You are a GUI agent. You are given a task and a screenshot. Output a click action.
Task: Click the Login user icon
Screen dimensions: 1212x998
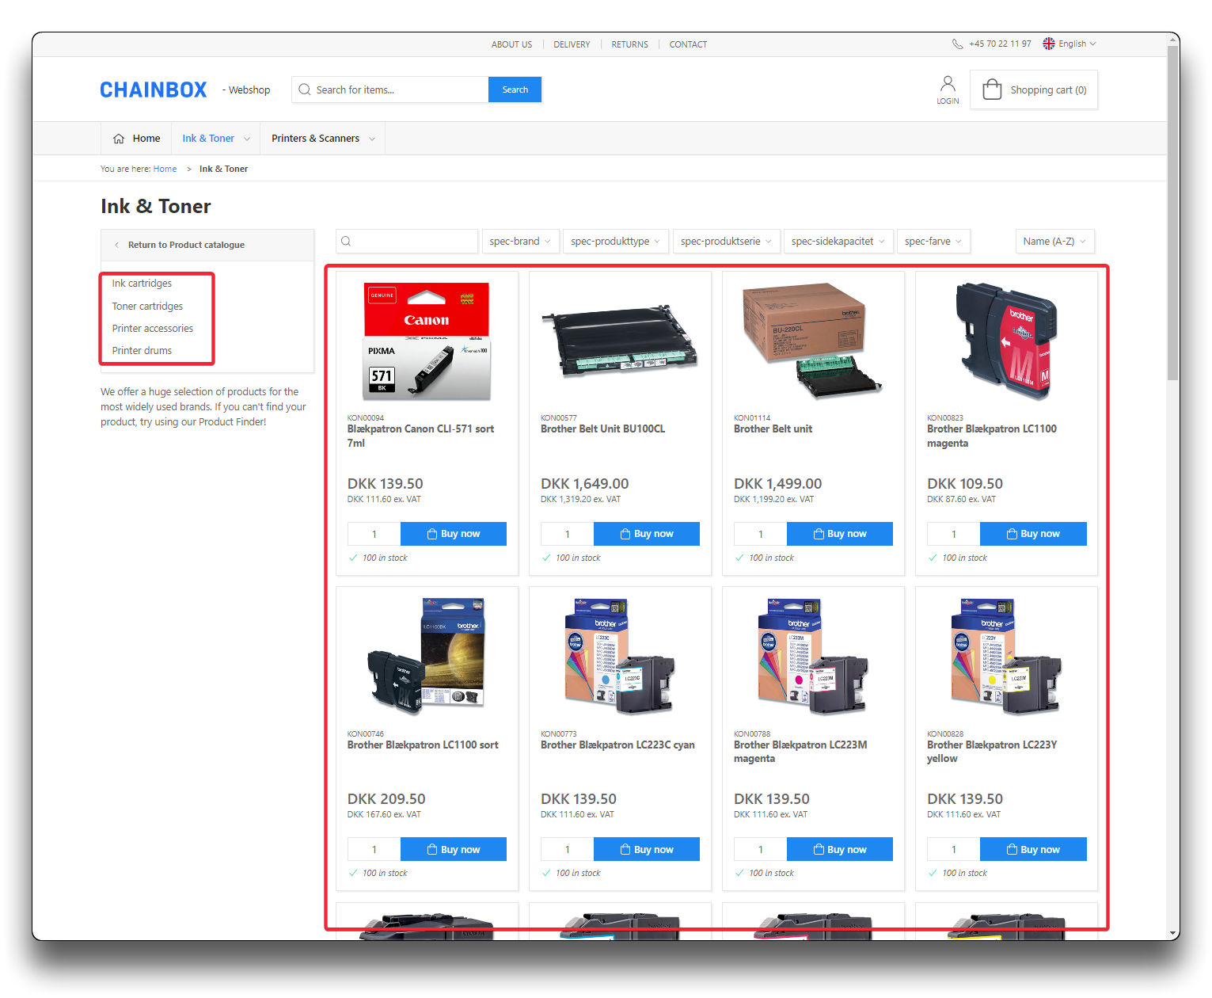(948, 84)
